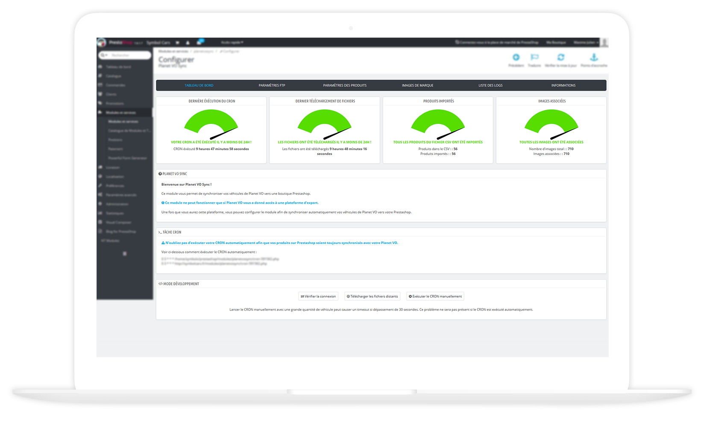Open Blog for PrestaShop in sidebar
Image resolution: width=704 pixels, height=434 pixels.
pos(121,232)
